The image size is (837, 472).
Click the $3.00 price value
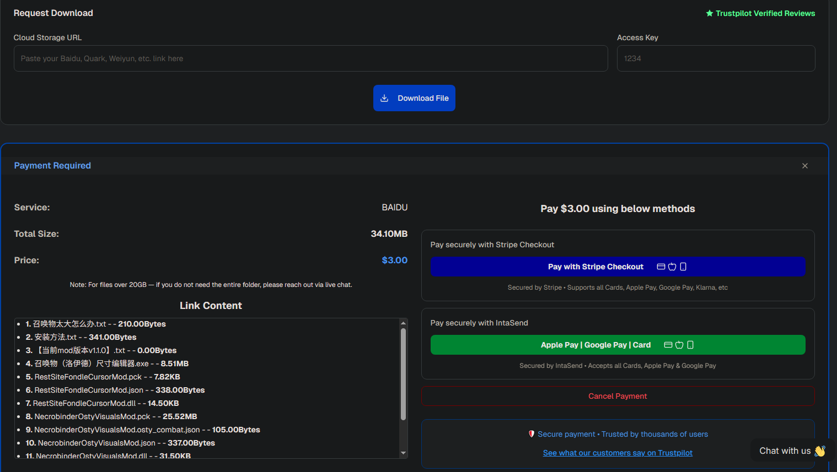click(x=395, y=260)
